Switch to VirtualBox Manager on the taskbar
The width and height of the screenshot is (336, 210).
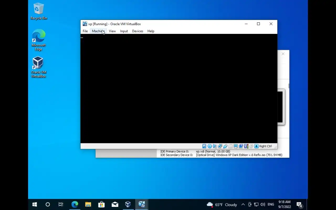(128, 204)
